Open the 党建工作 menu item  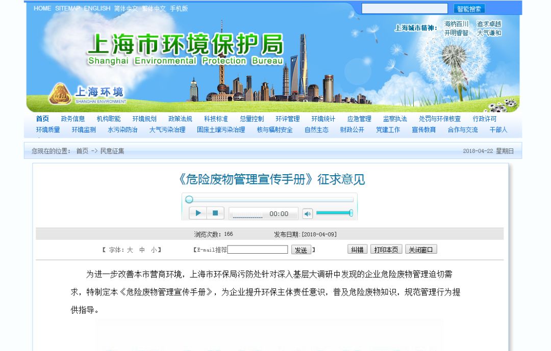point(388,129)
